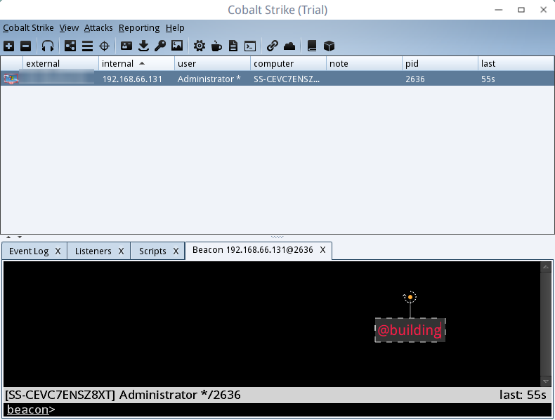The image size is (555, 420).
Task: Minimize the Cobalt Strike window
Action: click(x=499, y=10)
